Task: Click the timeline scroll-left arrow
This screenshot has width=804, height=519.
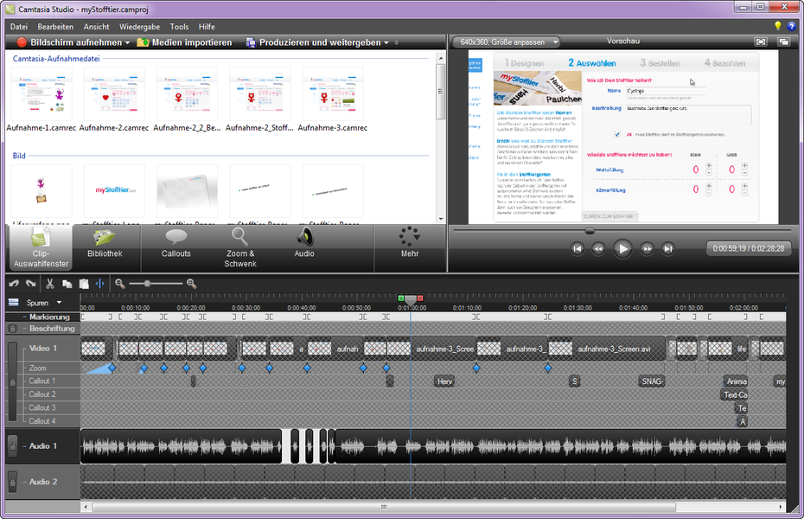Action: 86,507
